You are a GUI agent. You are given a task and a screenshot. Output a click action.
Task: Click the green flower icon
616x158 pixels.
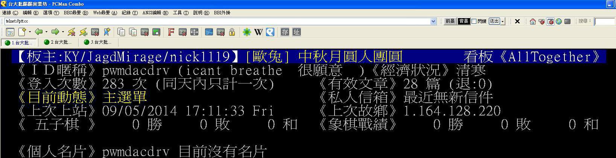point(246,32)
